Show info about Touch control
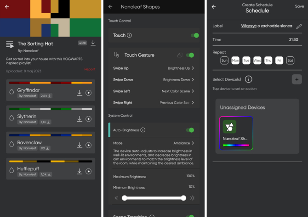 pyautogui.click(x=129, y=35)
